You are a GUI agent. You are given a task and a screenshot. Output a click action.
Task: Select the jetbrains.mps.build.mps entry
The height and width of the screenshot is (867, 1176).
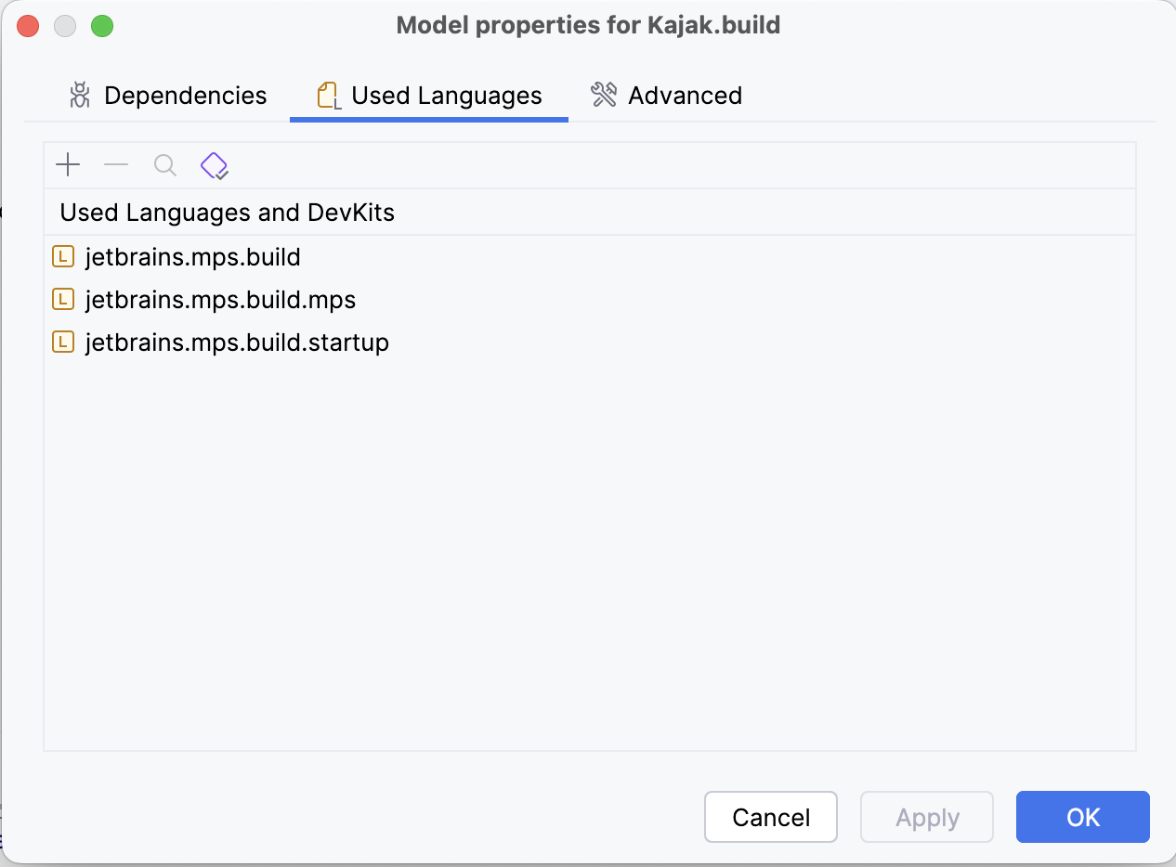[x=220, y=300]
